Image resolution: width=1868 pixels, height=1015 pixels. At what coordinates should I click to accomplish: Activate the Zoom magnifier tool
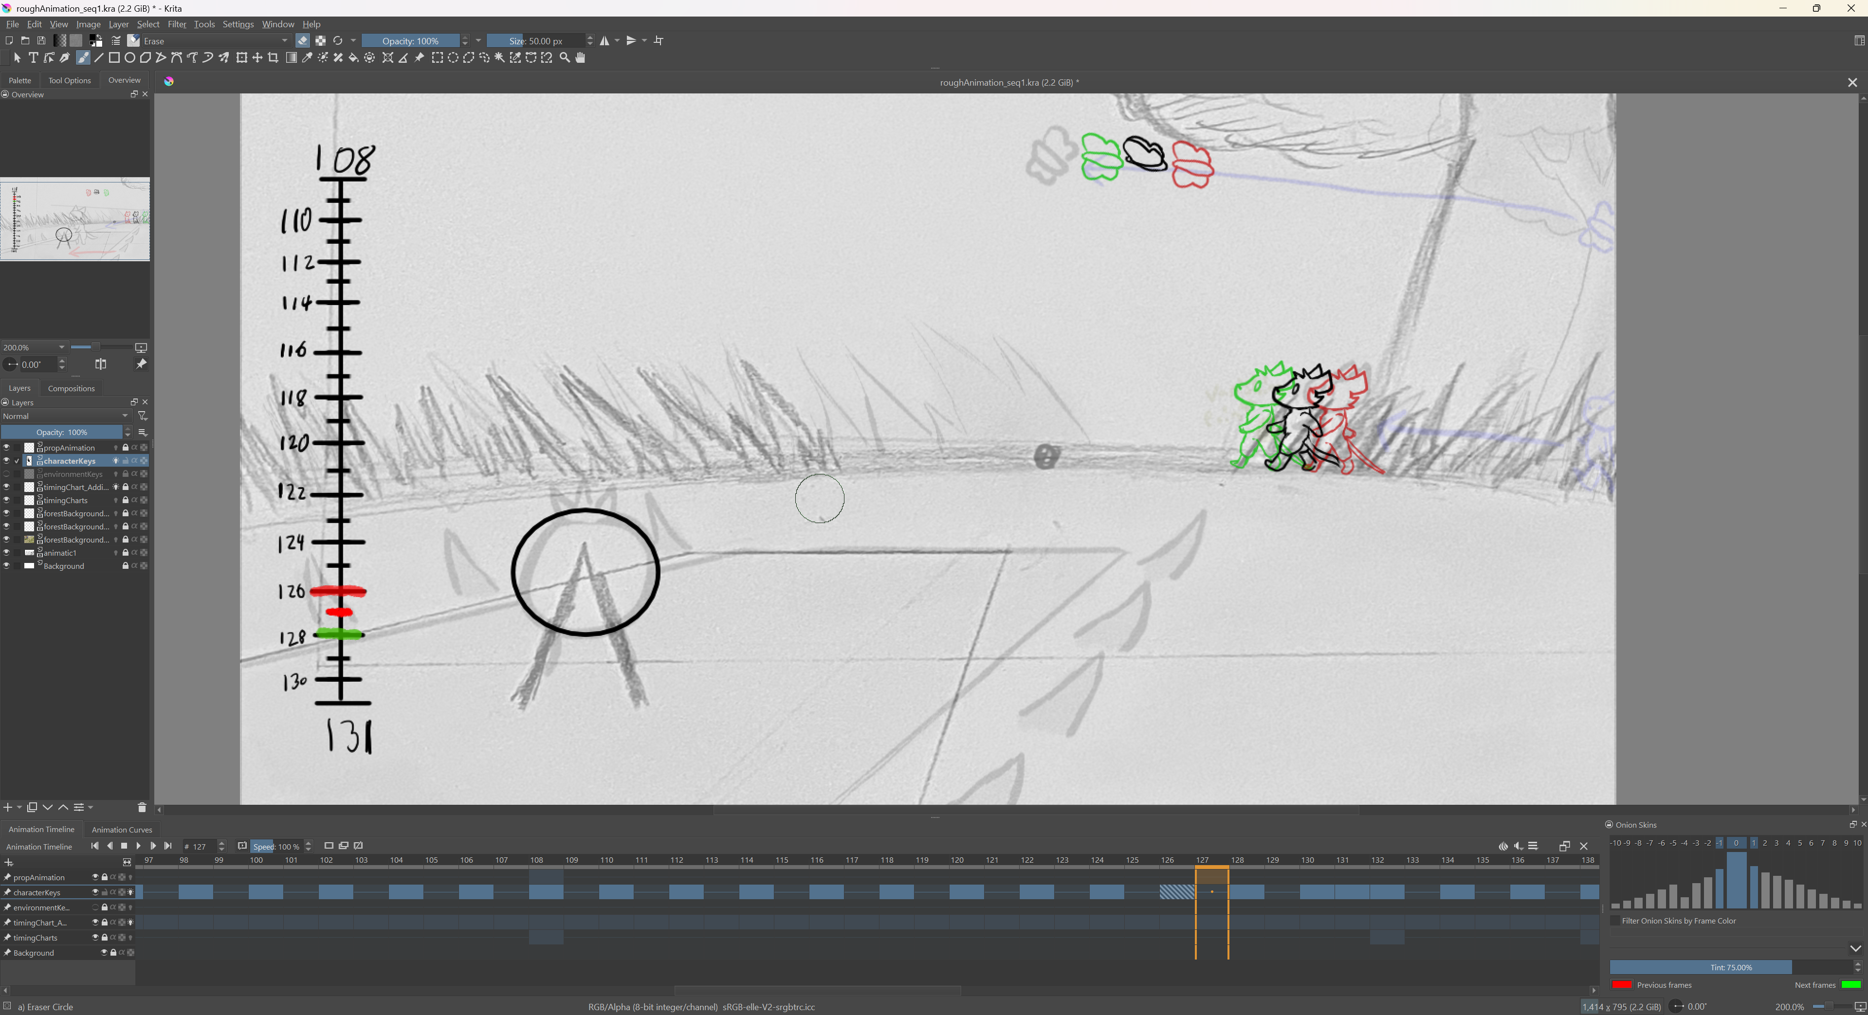coord(565,58)
